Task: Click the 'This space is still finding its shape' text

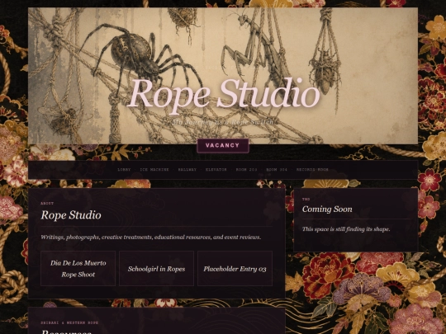Action: 346,229
